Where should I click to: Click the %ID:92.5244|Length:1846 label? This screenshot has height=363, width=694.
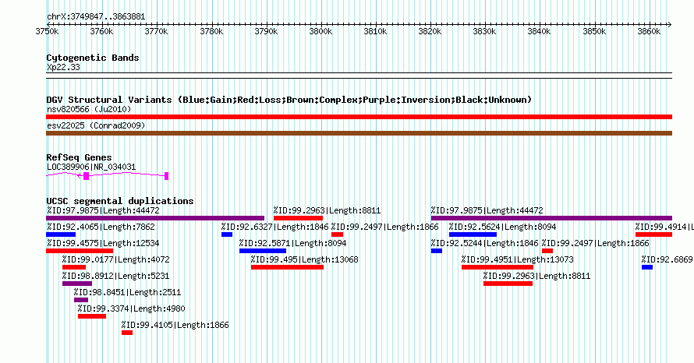click(485, 244)
